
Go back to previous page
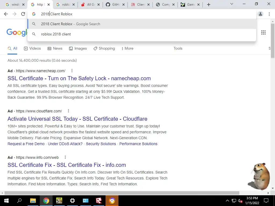point(6,14)
